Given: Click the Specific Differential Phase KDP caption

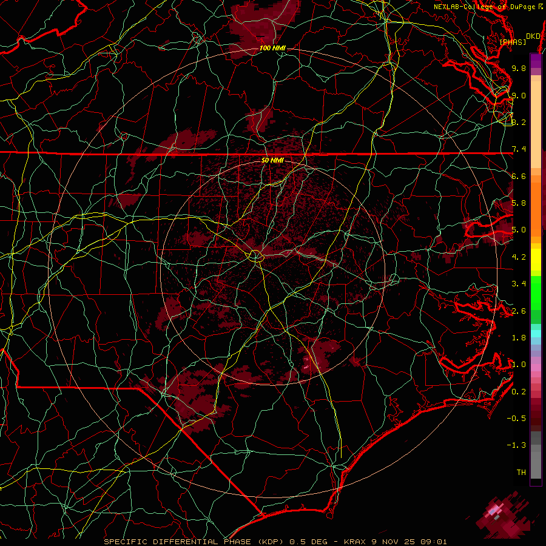Looking at the screenshot, I should tap(196, 542).
